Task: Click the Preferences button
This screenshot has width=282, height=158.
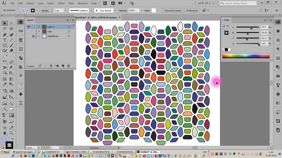Action: (192, 11)
